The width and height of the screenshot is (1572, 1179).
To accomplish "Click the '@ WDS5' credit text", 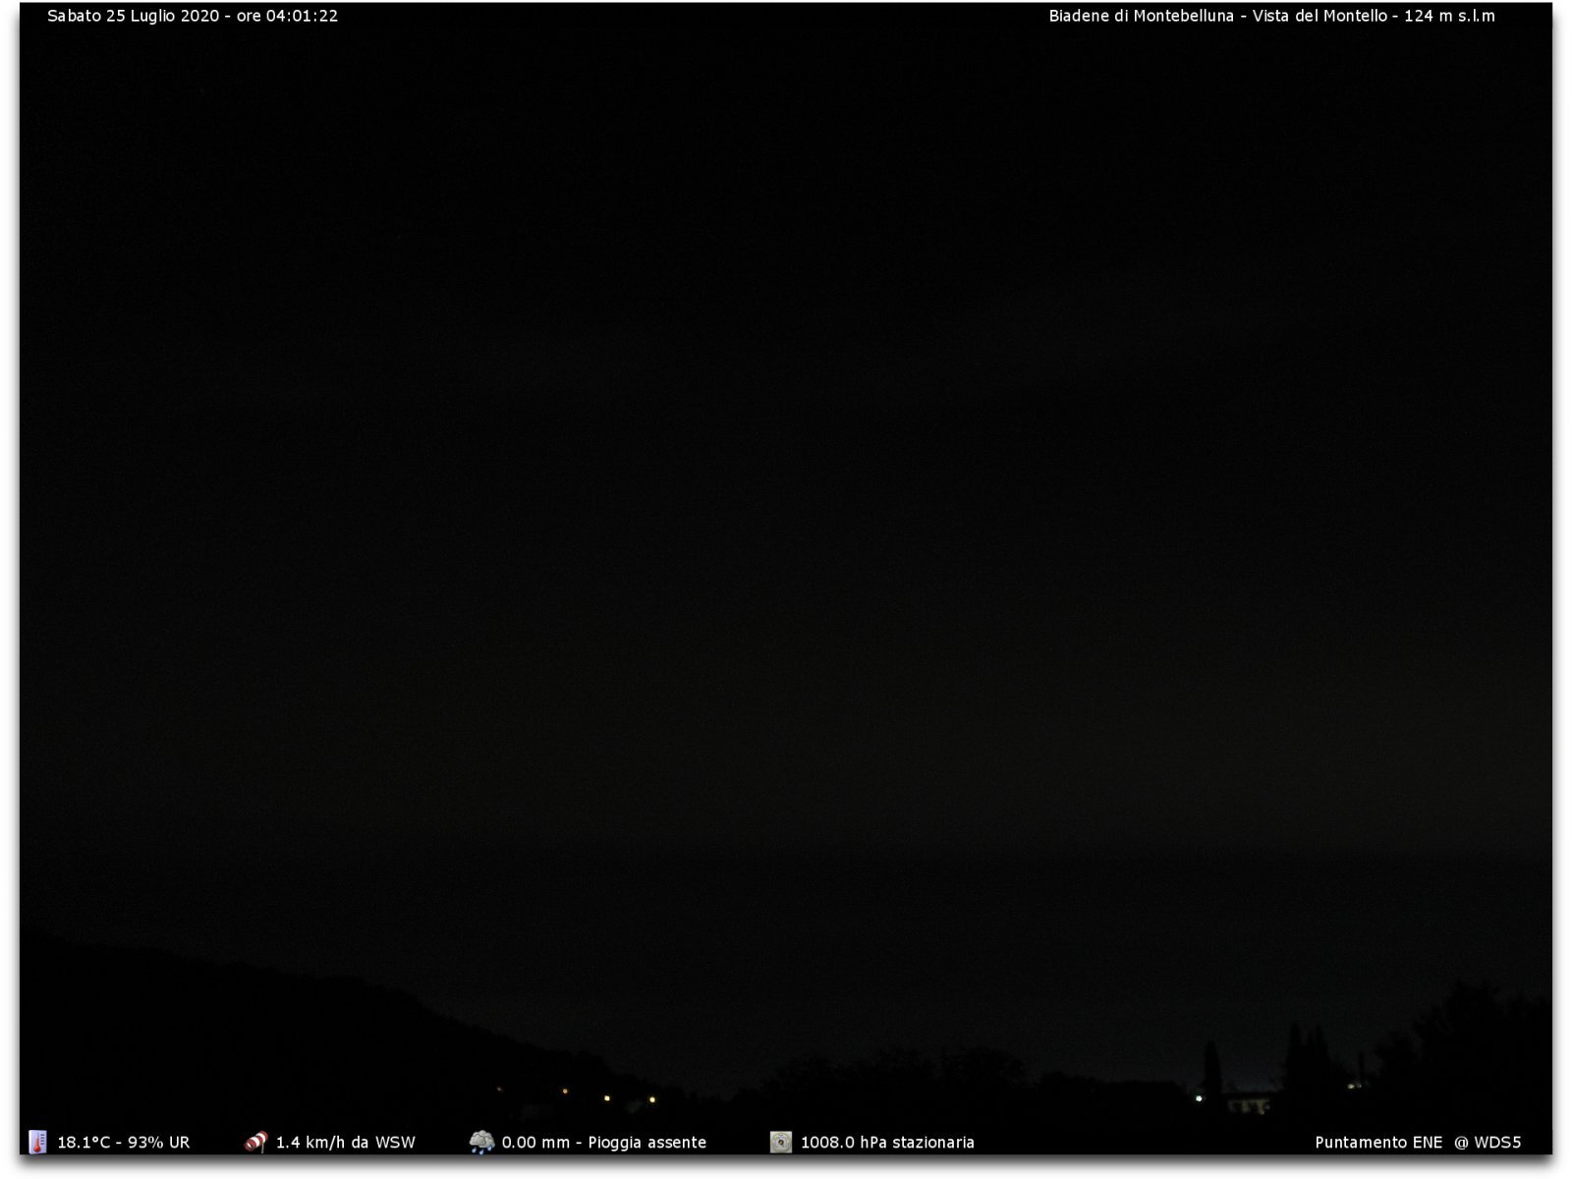I will 1488,1143.
